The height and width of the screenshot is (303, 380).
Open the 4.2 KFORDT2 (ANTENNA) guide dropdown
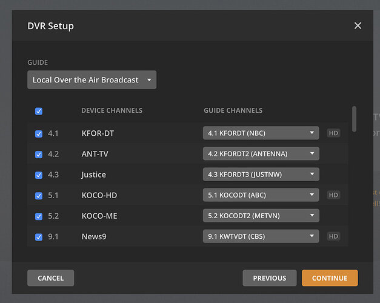pos(261,154)
